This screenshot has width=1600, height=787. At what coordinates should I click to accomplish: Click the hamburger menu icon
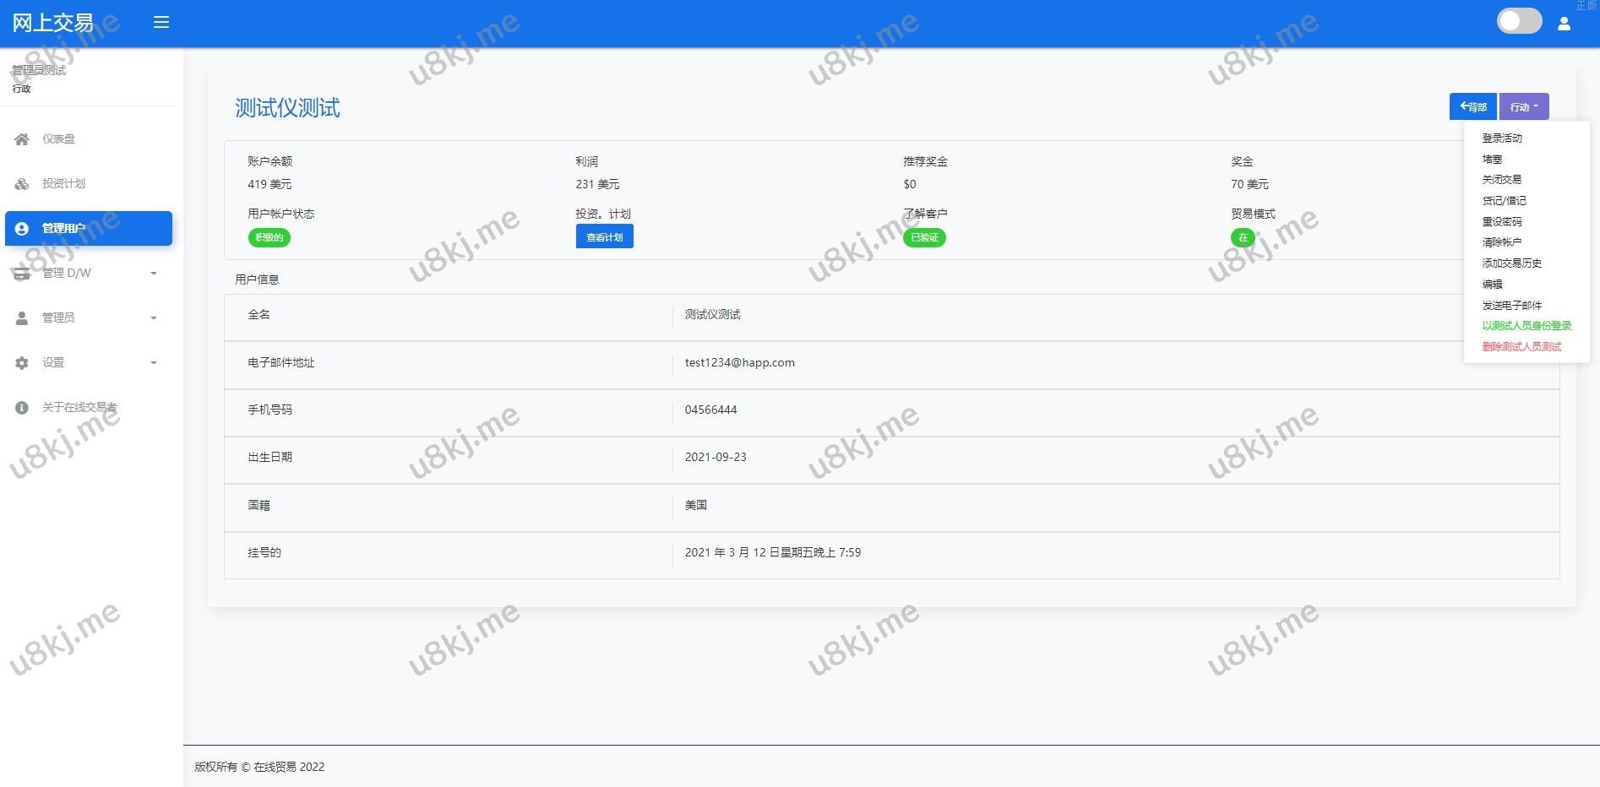click(x=161, y=22)
